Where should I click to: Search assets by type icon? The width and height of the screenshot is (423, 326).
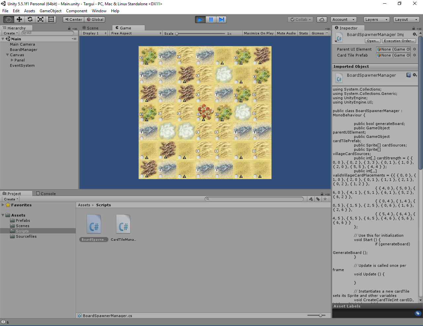[311, 199]
